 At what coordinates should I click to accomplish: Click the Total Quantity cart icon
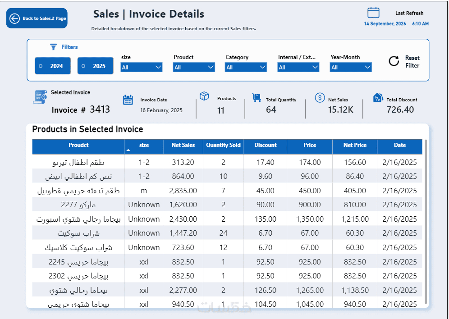[257, 98]
